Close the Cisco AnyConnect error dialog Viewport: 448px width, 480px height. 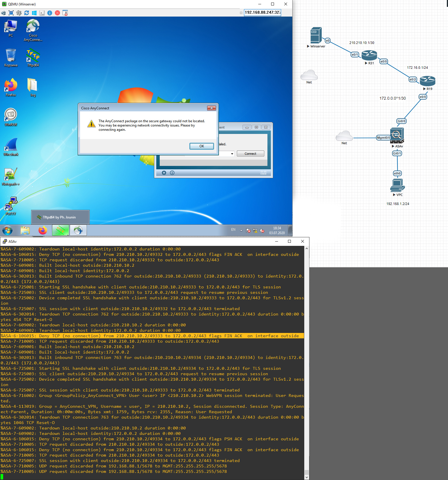coord(211,108)
